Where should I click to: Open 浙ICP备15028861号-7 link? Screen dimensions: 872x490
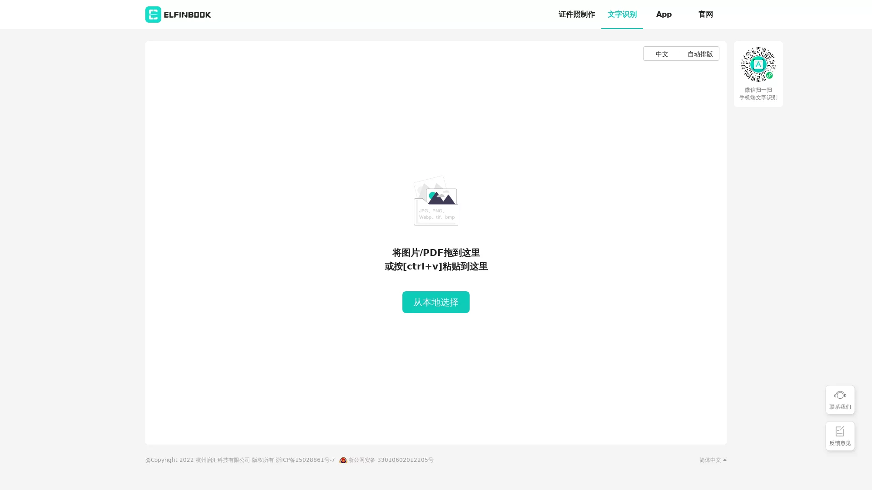click(x=305, y=460)
